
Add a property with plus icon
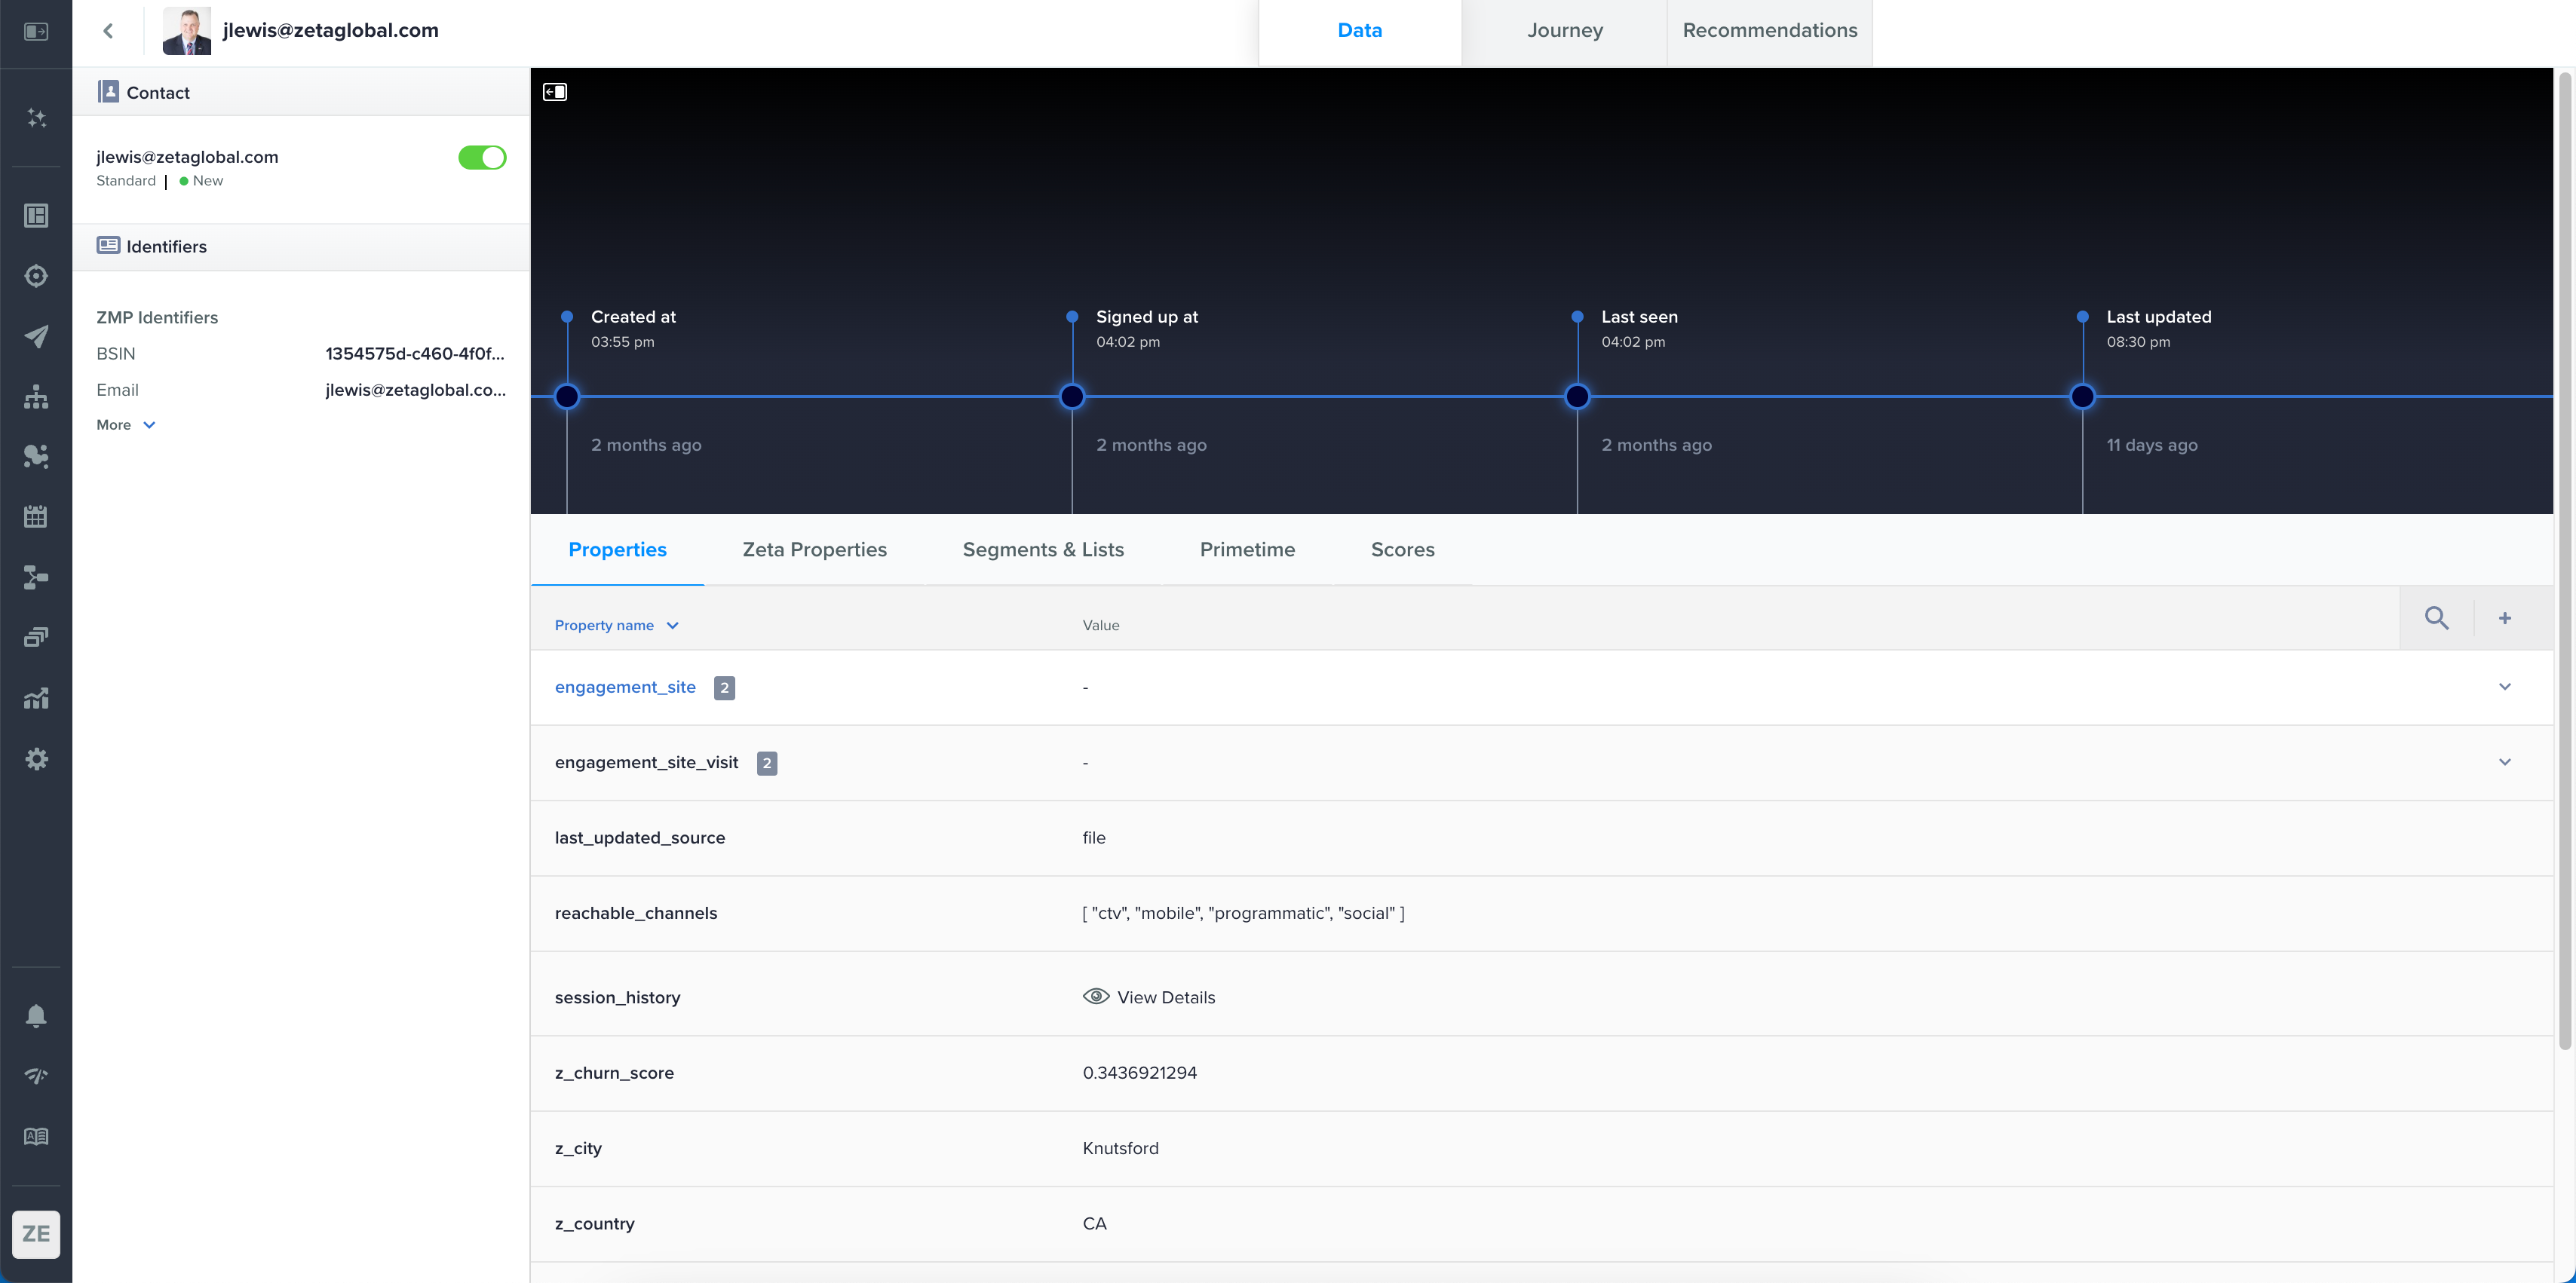tap(2504, 618)
